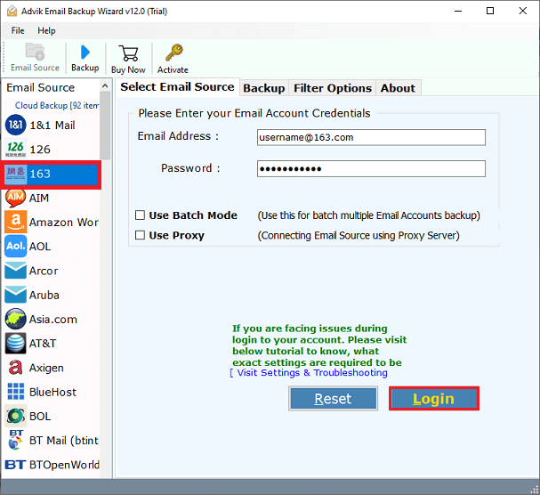Click the Login button
The width and height of the screenshot is (540, 495).
click(x=434, y=399)
